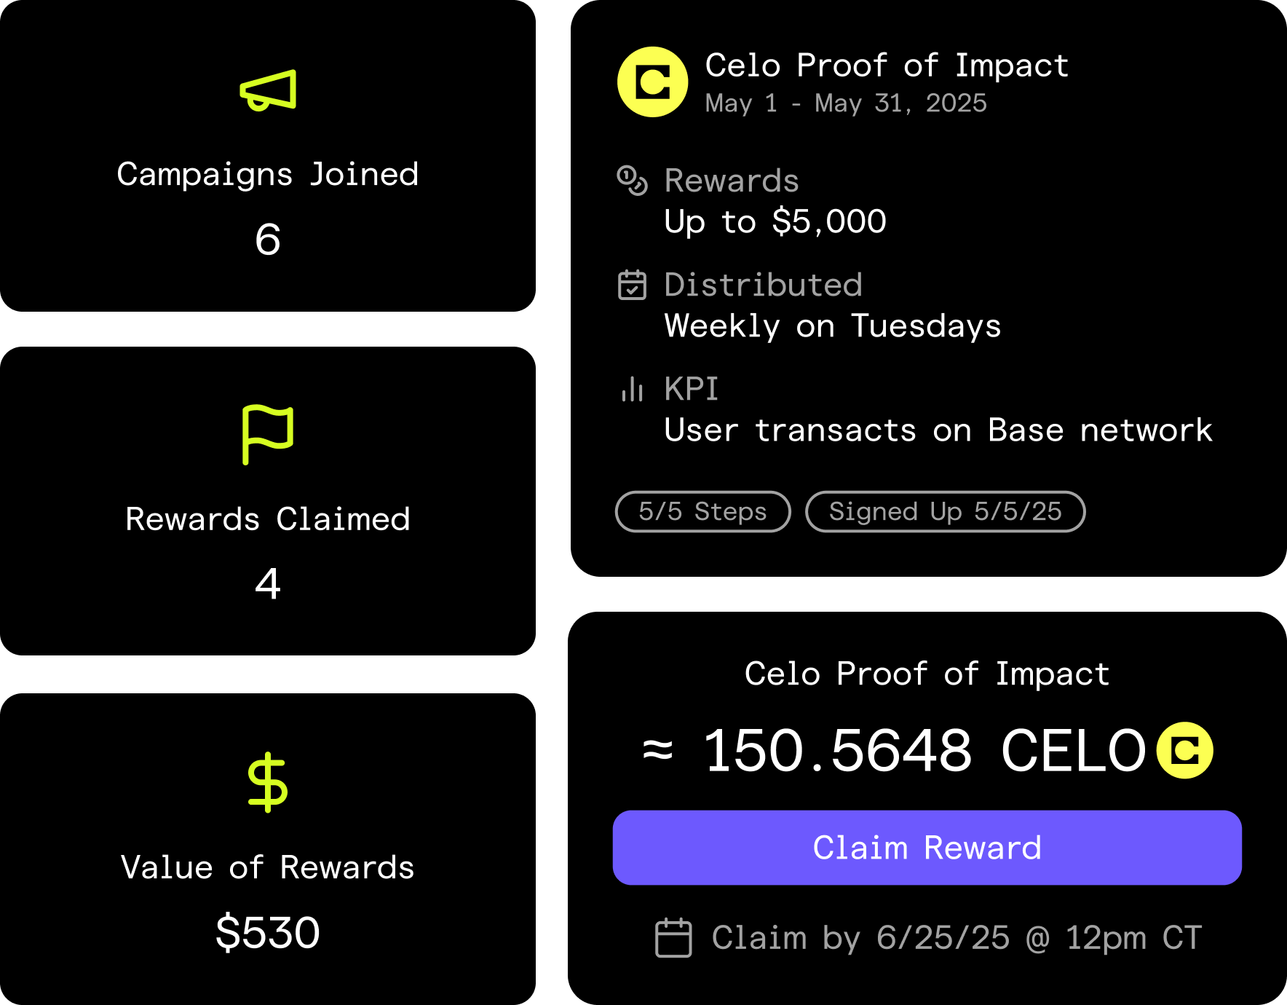Open the Celo Proof of Impact campaign title
The height and width of the screenshot is (1005, 1287).
887,66
